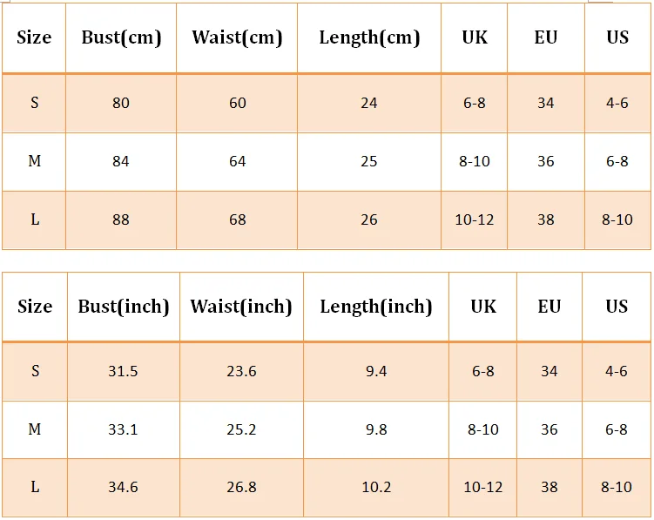The width and height of the screenshot is (654, 520).
Task: Select waist value 68 in the cm table
Action: tap(237, 220)
